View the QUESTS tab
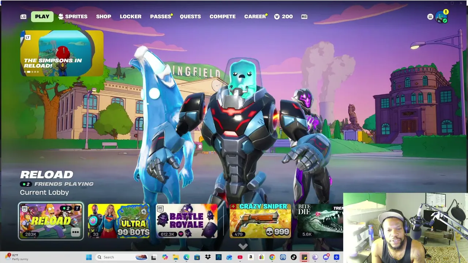 [190, 16]
